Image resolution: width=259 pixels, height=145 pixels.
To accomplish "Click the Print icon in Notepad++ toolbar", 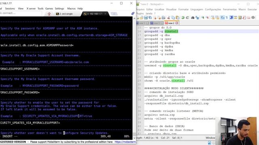I will [x=163, y=18].
